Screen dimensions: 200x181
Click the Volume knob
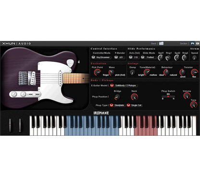[x=187, y=96]
